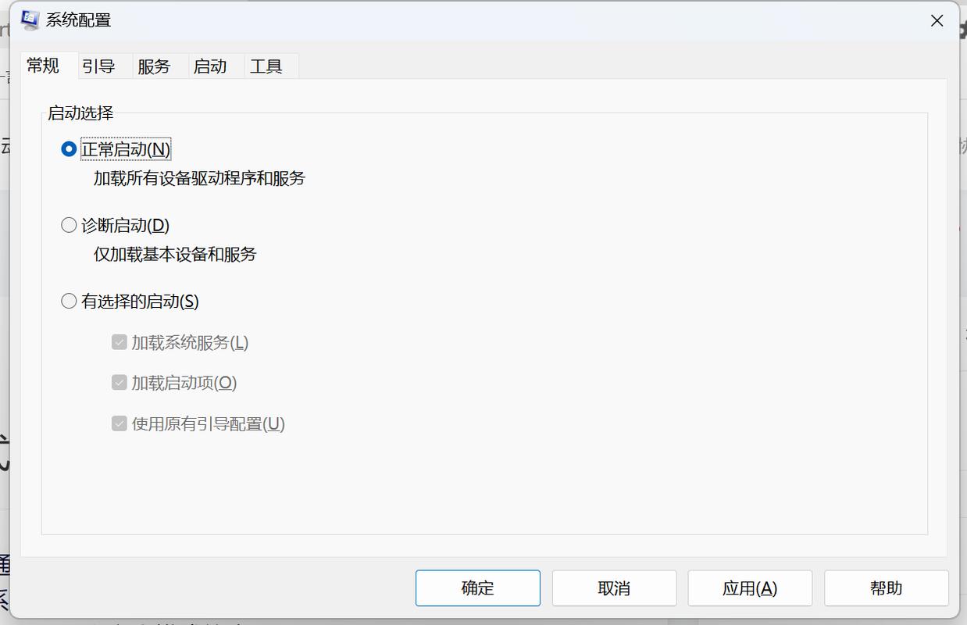This screenshot has height=625, width=967.
Task: Click the 加载所有设备驱动程序和服务 description text
Action: (199, 178)
